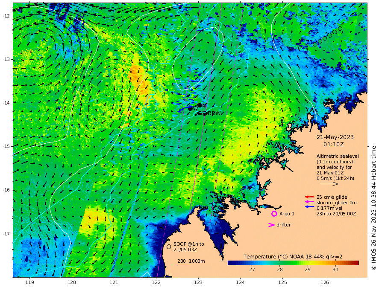This screenshot has width=376, height=290.
Task: Click the 'SOOP @1h to' label
Action: coord(189,244)
